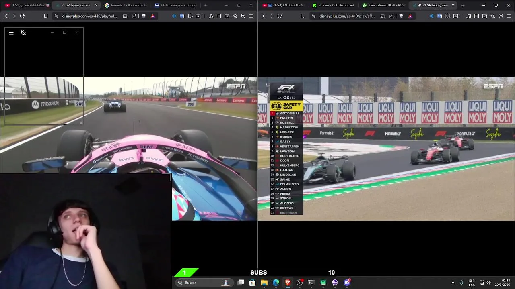The image size is (515, 289).
Task: Click the microphone icon in system tray
Action: click(461, 283)
